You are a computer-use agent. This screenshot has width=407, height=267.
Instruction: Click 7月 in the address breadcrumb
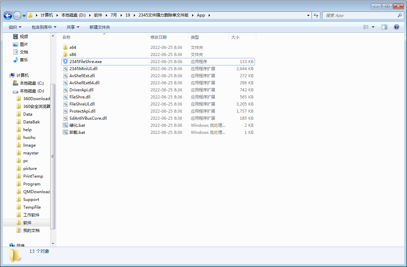114,15
